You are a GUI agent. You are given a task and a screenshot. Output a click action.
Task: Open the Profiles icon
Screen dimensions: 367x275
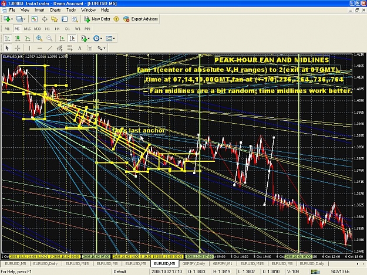tap(19, 19)
